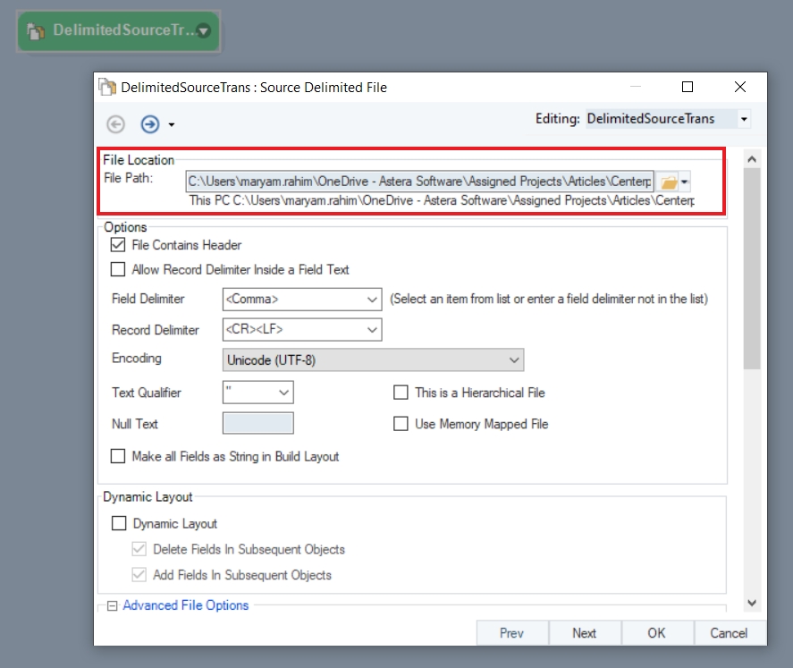Viewport: 793px width, 668px height.
Task: Click the folder browse icon for File Path
Action: [x=668, y=182]
